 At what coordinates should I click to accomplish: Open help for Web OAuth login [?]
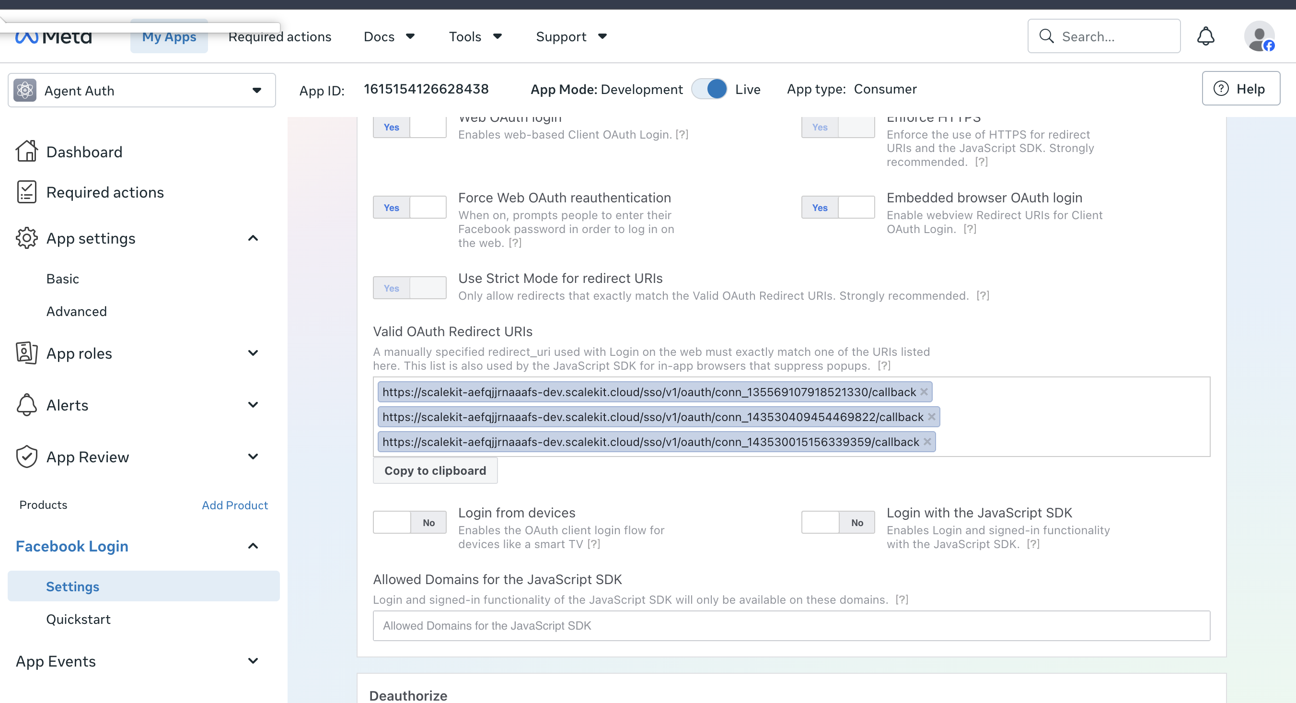[x=682, y=134]
